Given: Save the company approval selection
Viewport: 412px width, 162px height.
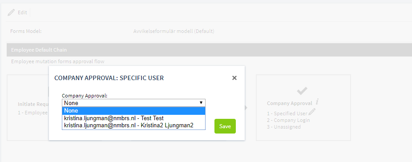Looking at the screenshot, I should coord(225,126).
